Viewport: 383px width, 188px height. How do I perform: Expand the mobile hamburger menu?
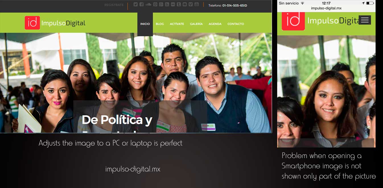click(x=365, y=20)
